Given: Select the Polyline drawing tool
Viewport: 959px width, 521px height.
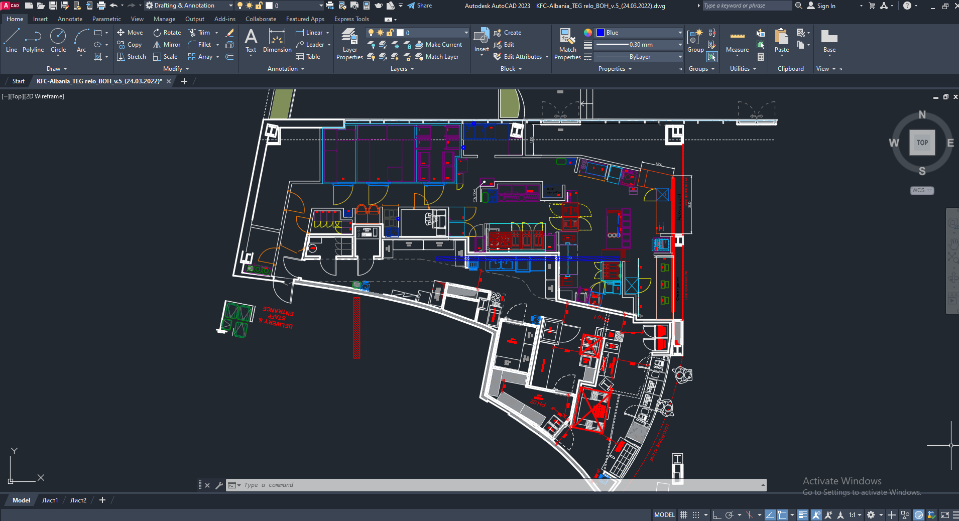Looking at the screenshot, I should [33, 41].
